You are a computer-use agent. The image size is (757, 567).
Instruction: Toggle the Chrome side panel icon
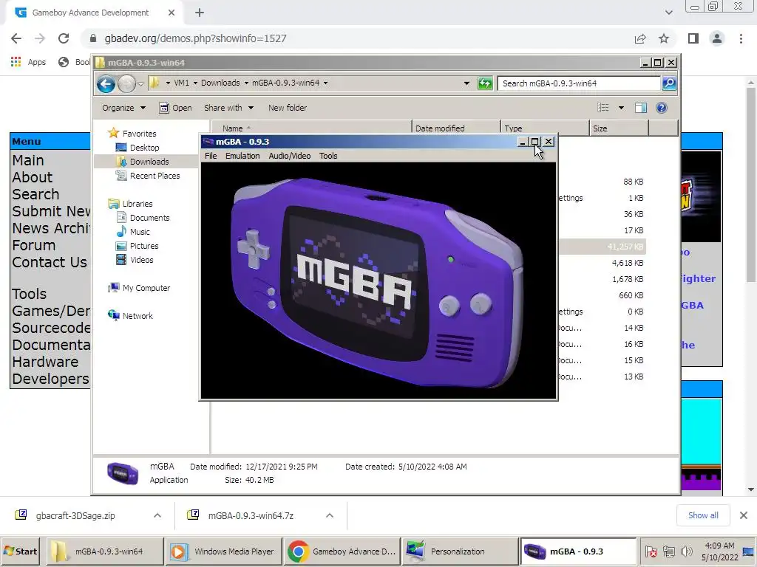pyautogui.click(x=693, y=38)
